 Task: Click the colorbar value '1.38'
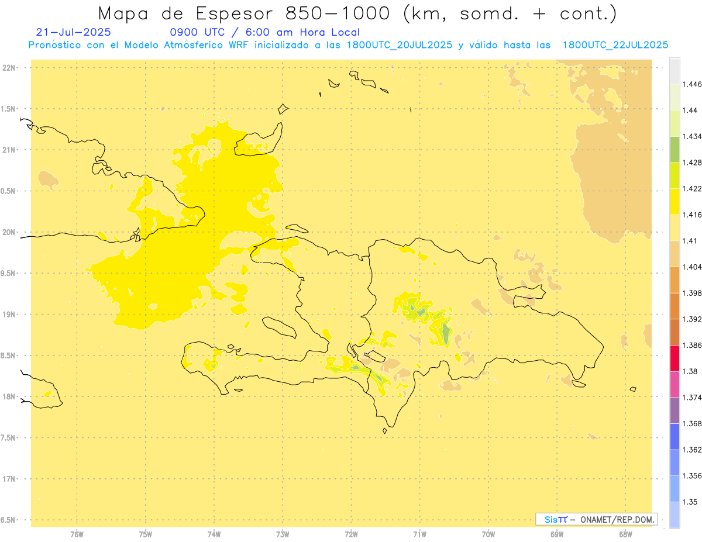tap(690, 371)
